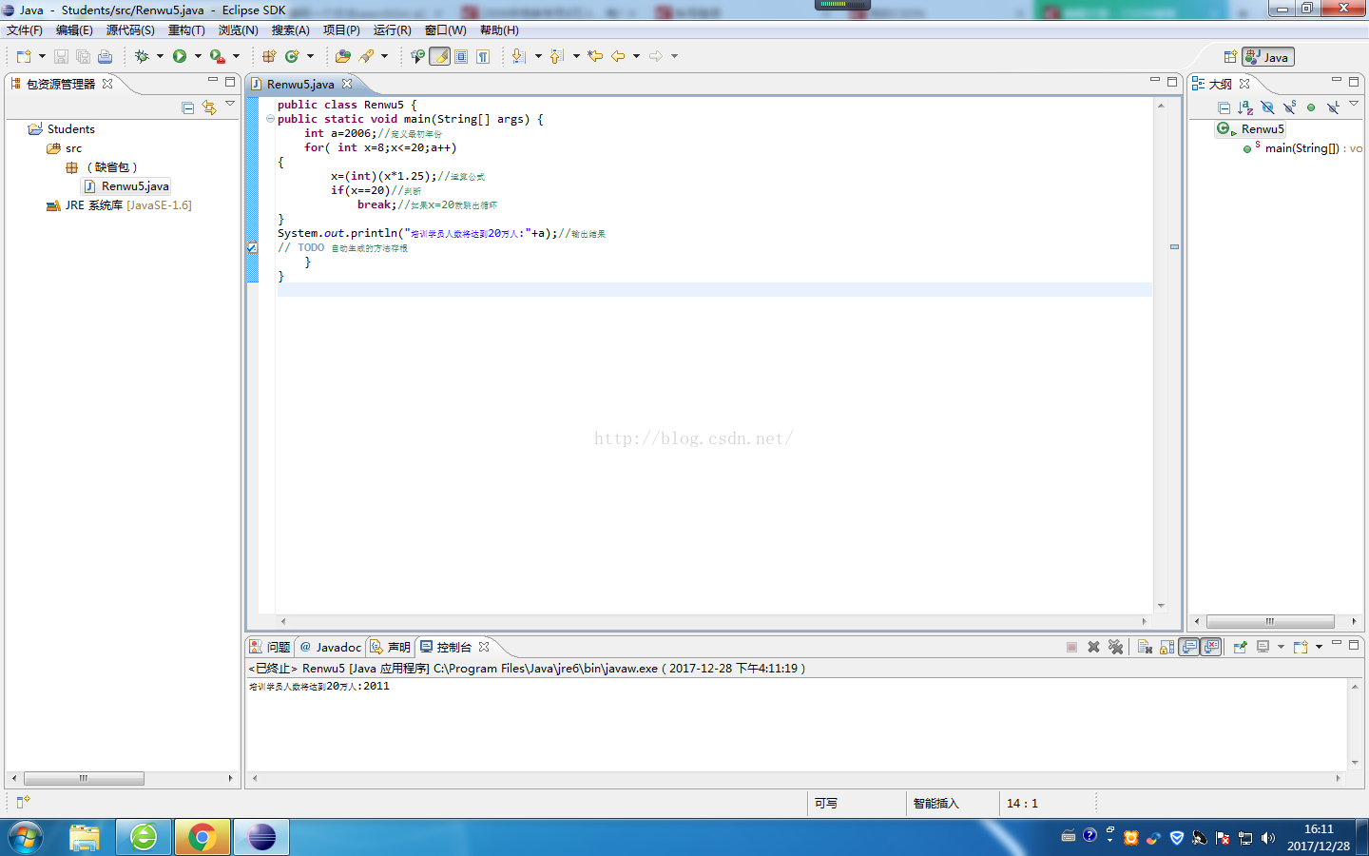The image size is (1369, 856).
Task: Collapse All in Outline view
Action: pos(1224,107)
